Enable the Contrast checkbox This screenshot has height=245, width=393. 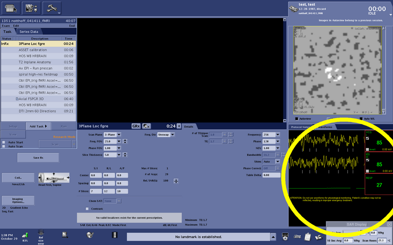click(87, 209)
